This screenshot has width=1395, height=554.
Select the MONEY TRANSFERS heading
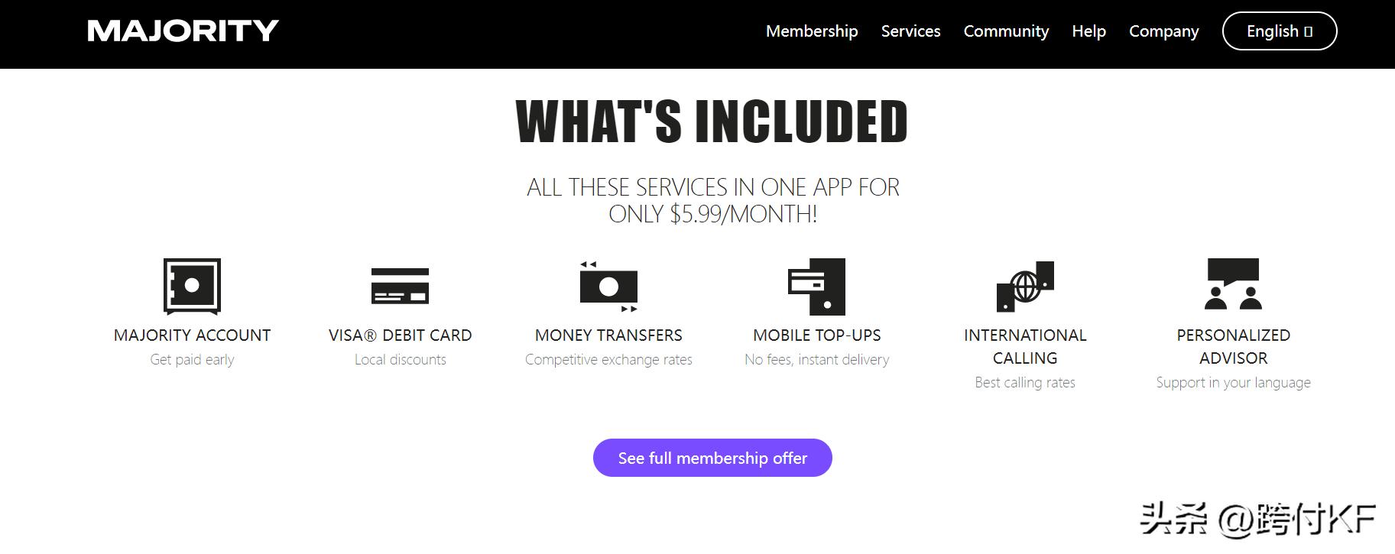(x=608, y=335)
